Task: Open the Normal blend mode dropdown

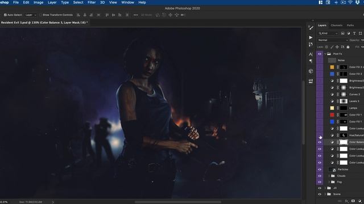Action: (333, 40)
